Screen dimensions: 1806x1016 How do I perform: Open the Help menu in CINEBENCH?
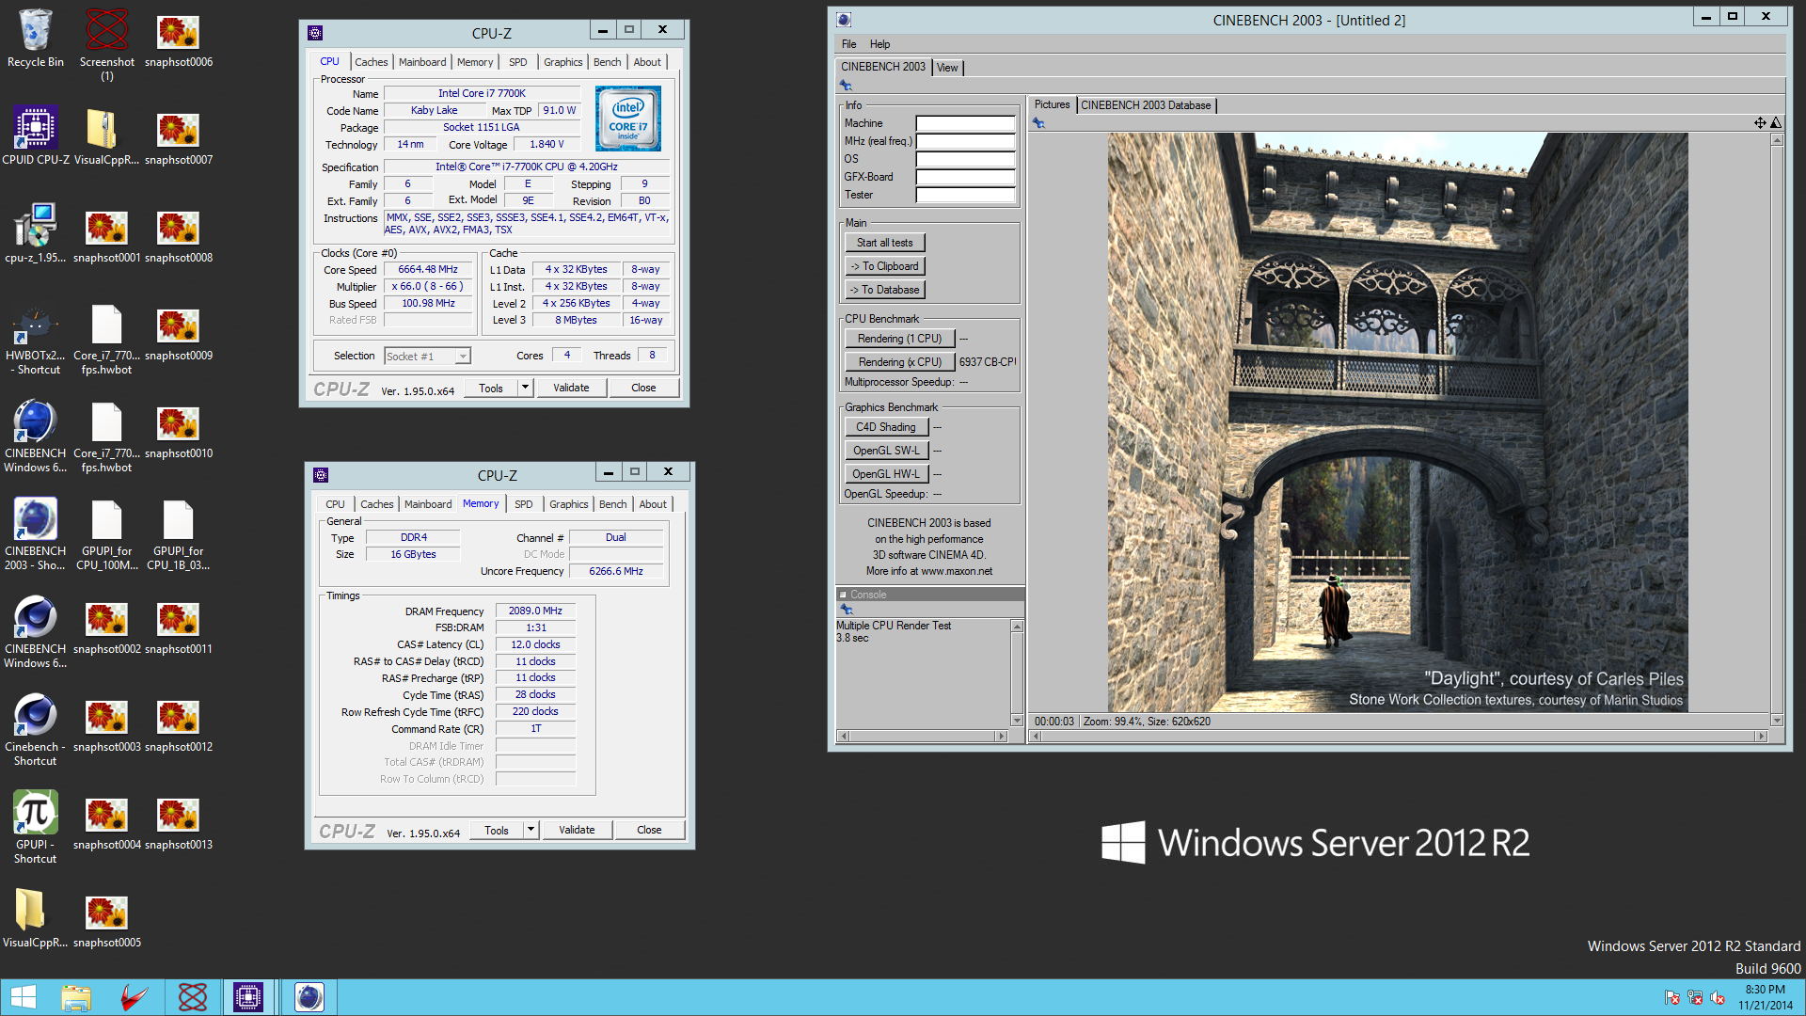880,44
